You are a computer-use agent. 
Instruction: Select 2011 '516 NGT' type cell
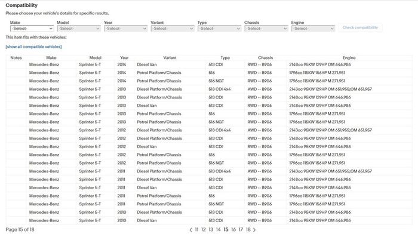click(x=216, y=204)
